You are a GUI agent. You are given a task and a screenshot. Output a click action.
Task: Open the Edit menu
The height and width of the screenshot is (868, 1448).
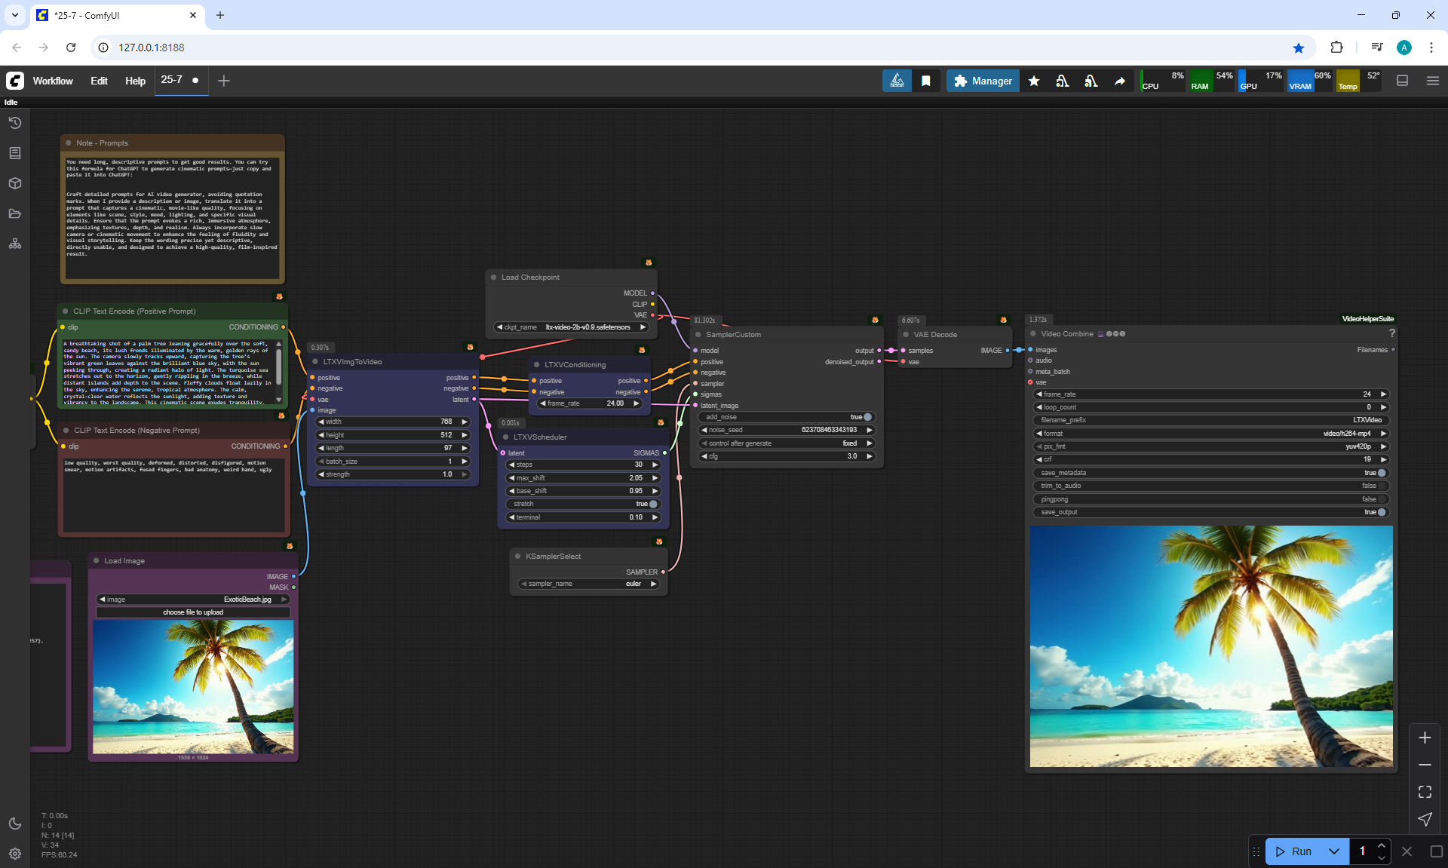[x=99, y=81]
